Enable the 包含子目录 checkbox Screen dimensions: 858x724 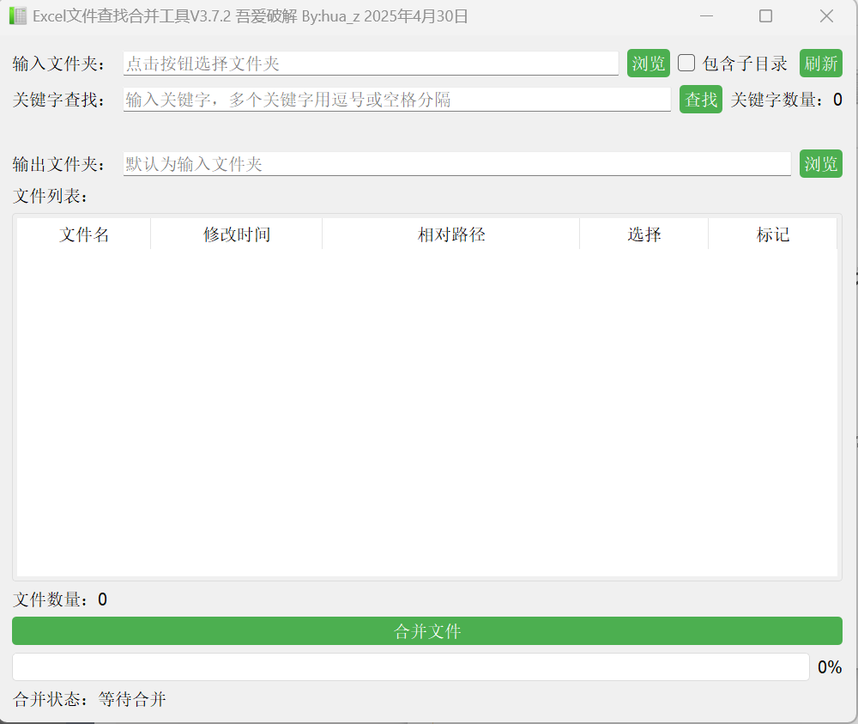(686, 63)
